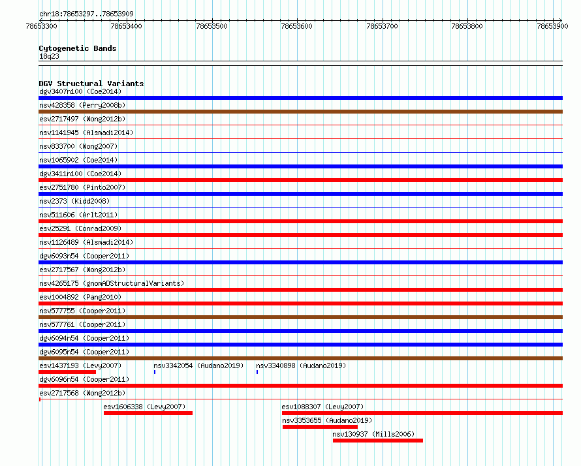The width and height of the screenshot is (581, 466).
Task: Select esv1004892 (Pang2010) variant label
Action: point(80,297)
